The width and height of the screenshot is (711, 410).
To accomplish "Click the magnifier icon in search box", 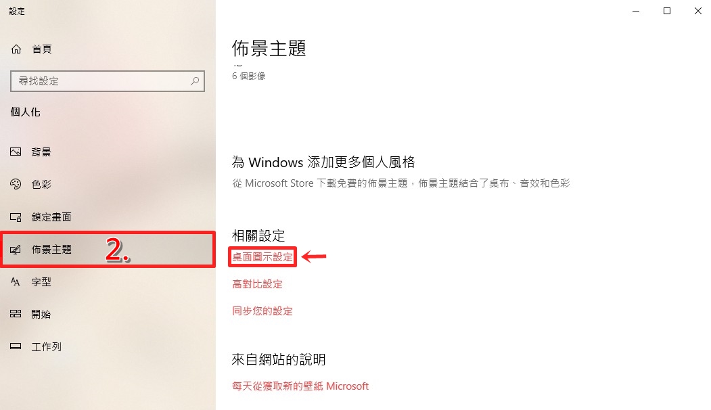I will pos(195,81).
